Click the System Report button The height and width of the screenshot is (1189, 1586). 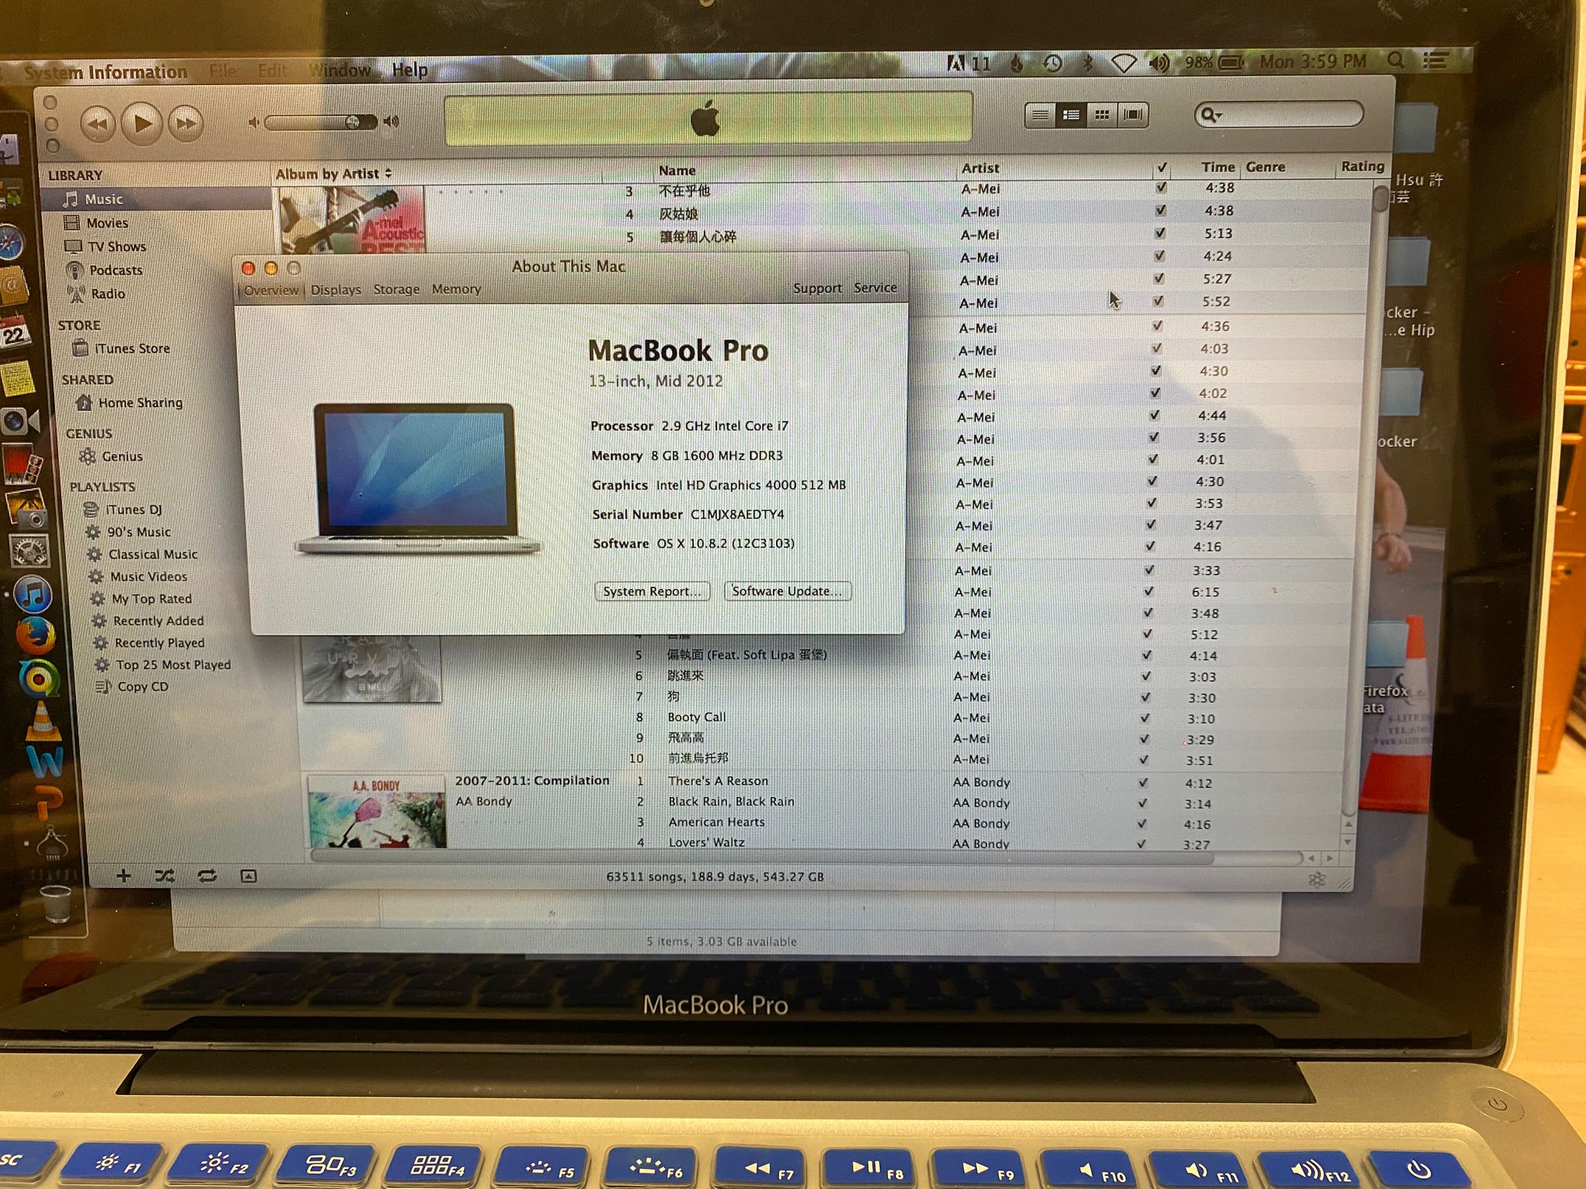click(652, 591)
